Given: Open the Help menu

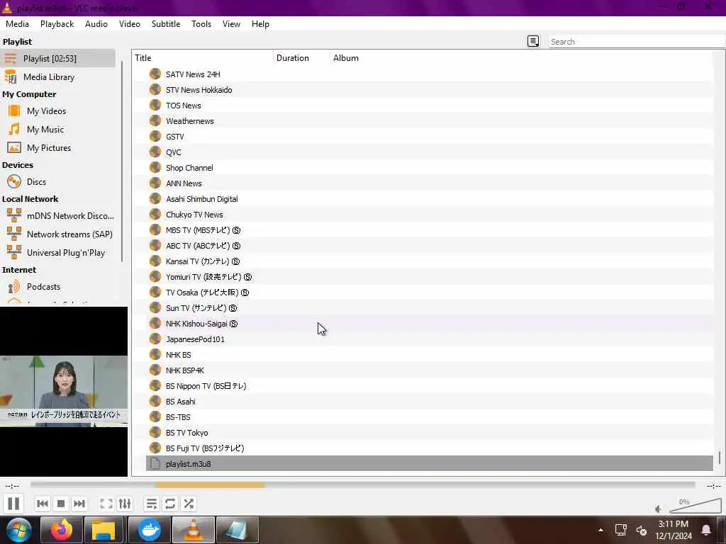Looking at the screenshot, I should point(260,24).
